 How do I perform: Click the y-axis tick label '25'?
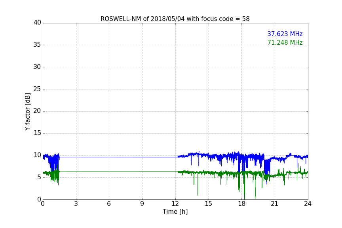coord(37,89)
